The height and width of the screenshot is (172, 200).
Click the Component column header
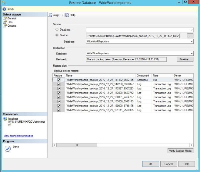click(x=144, y=75)
